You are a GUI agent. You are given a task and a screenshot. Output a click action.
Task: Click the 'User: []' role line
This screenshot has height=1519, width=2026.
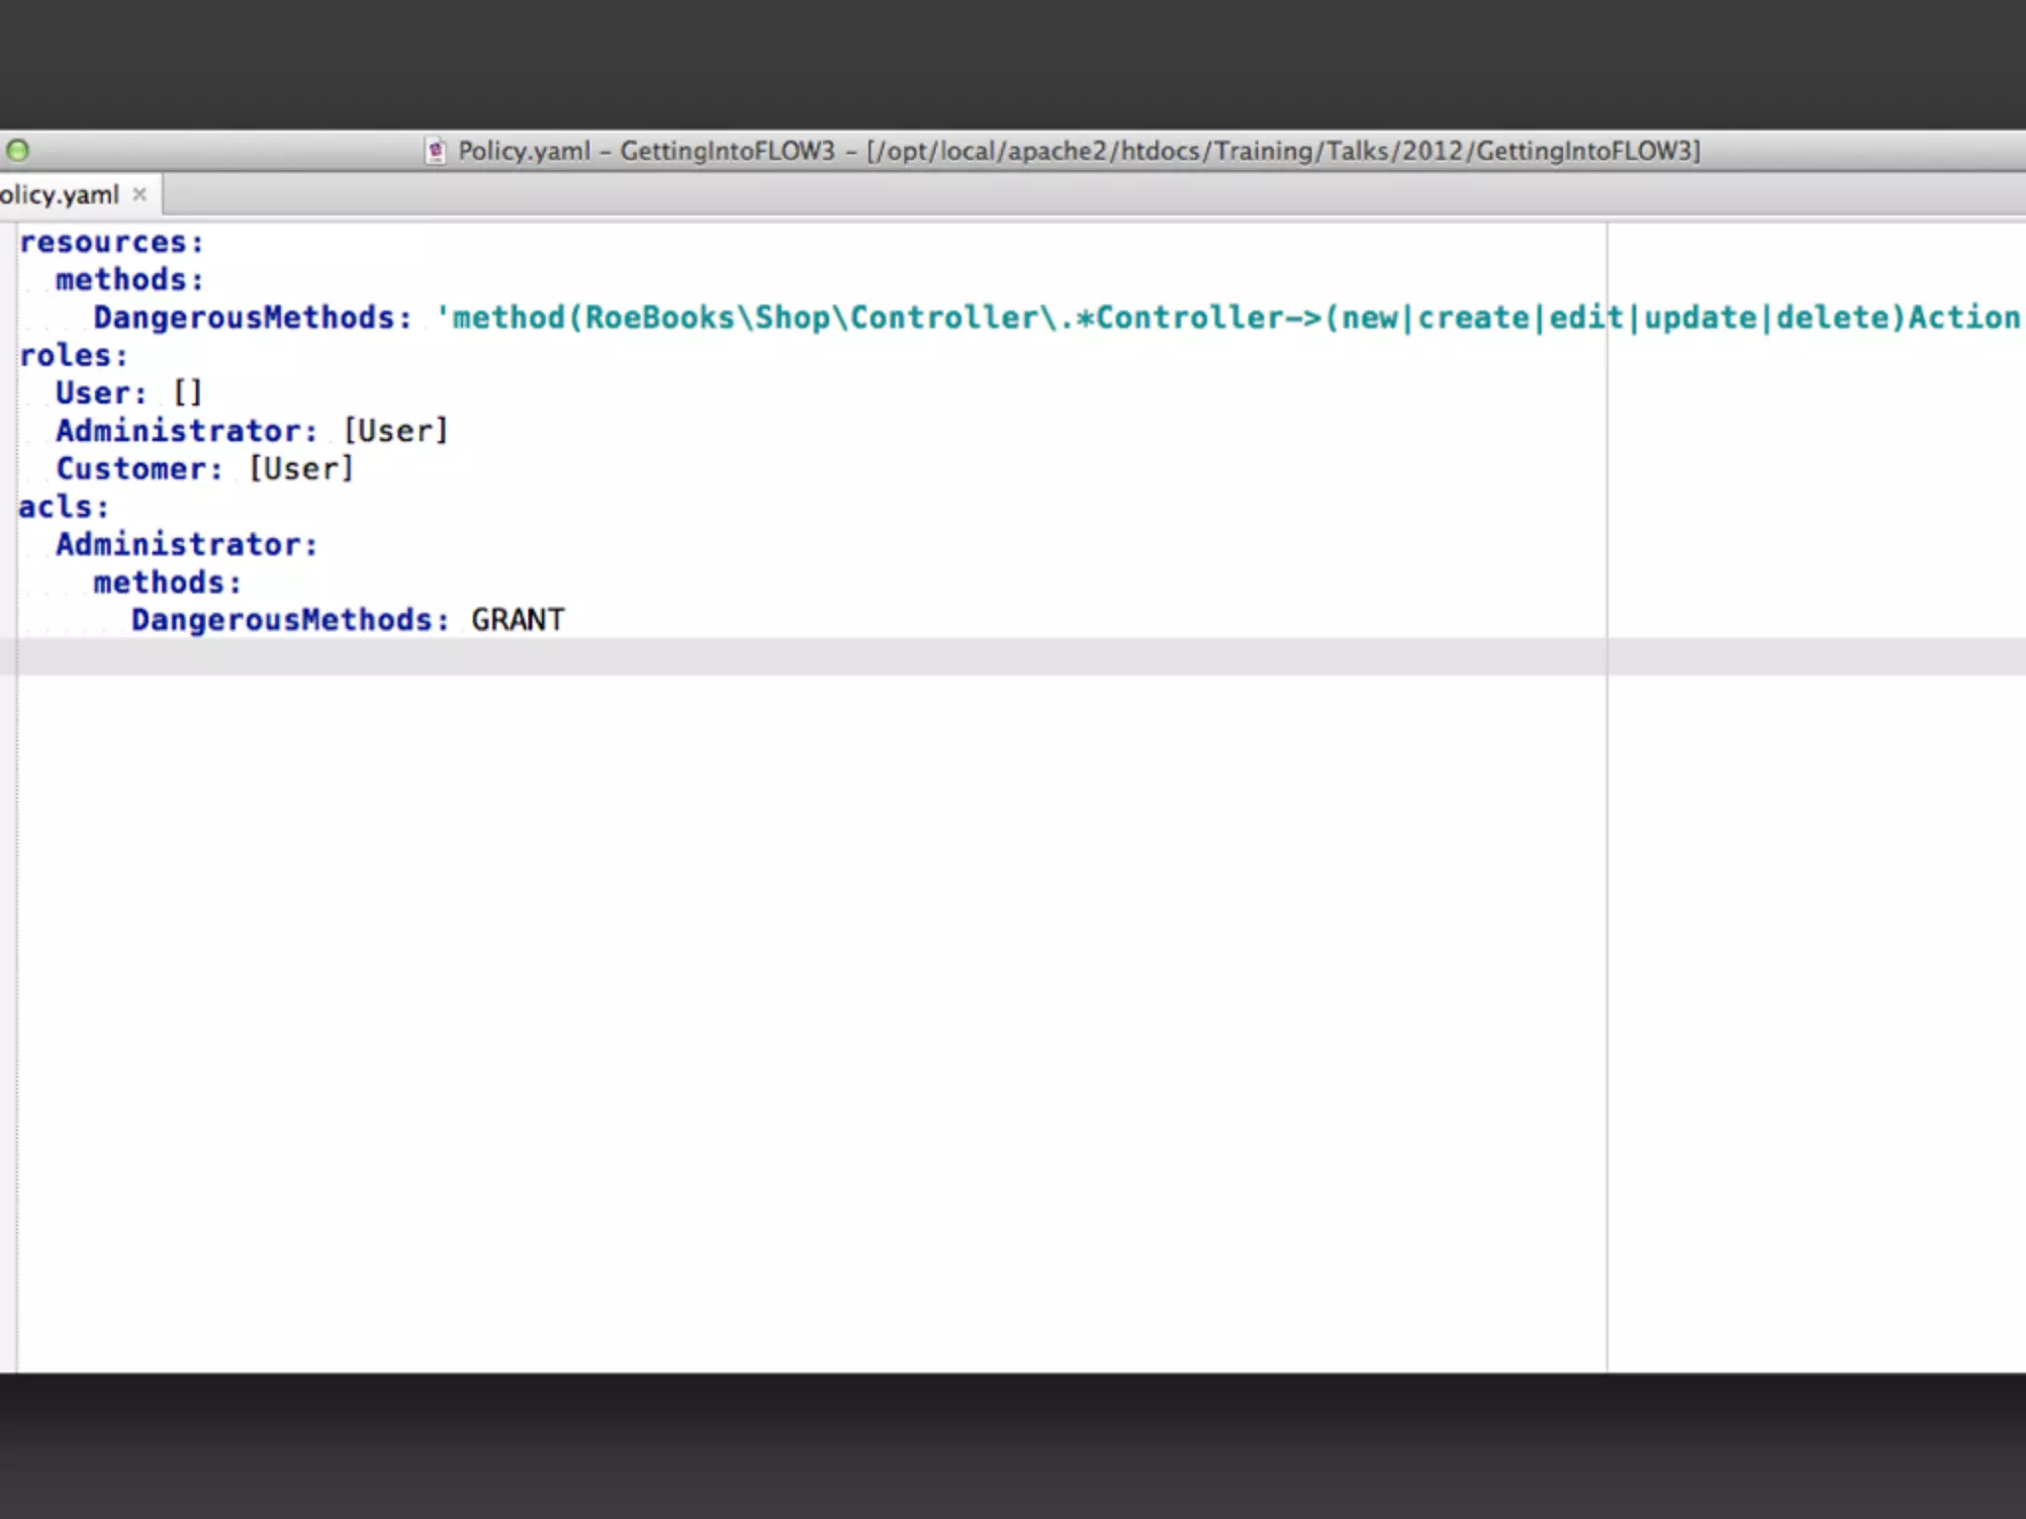(129, 394)
